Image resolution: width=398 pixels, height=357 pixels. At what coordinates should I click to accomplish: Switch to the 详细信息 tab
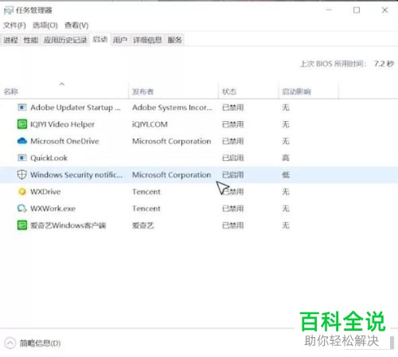click(147, 40)
